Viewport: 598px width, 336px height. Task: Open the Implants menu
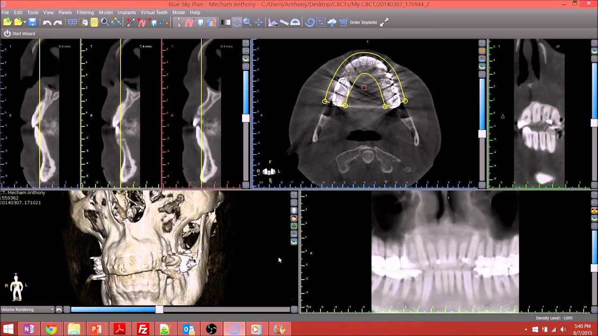(x=127, y=13)
